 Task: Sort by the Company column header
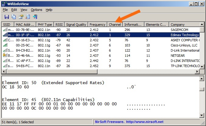coord(184,25)
